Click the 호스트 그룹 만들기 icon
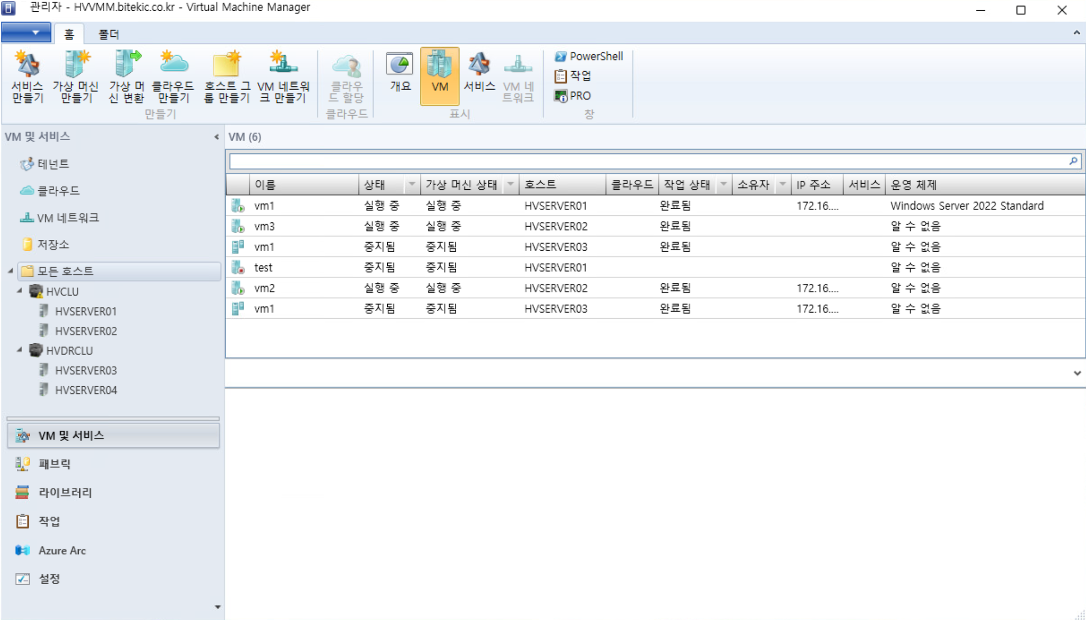This screenshot has height=620, width=1086. pyautogui.click(x=227, y=77)
